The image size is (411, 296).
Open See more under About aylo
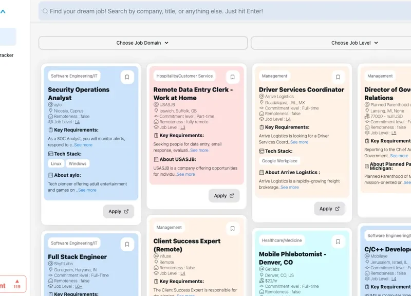87,190
